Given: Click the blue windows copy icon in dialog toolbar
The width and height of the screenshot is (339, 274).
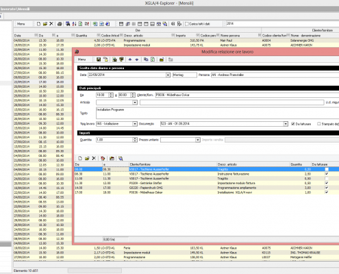Looking at the screenshot, I should tap(146, 60).
